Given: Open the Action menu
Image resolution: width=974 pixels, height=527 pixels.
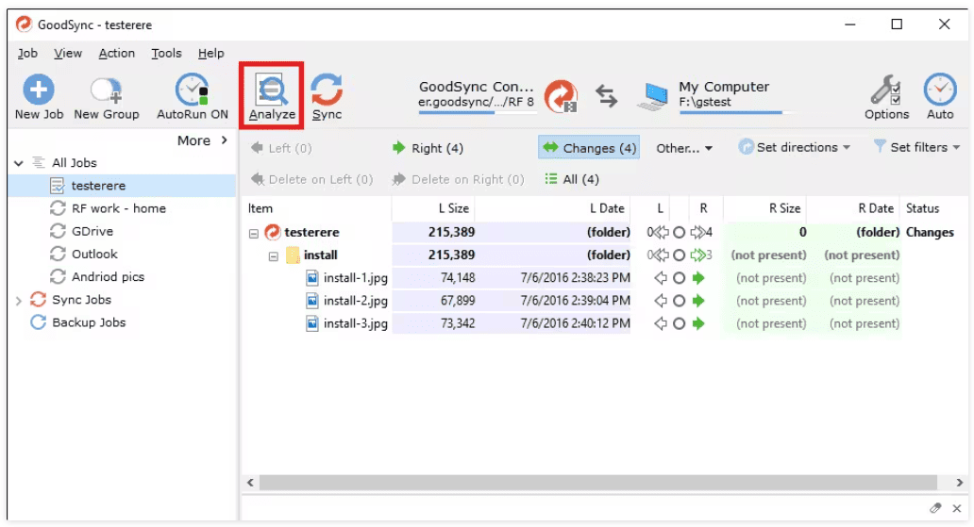Looking at the screenshot, I should (x=117, y=54).
